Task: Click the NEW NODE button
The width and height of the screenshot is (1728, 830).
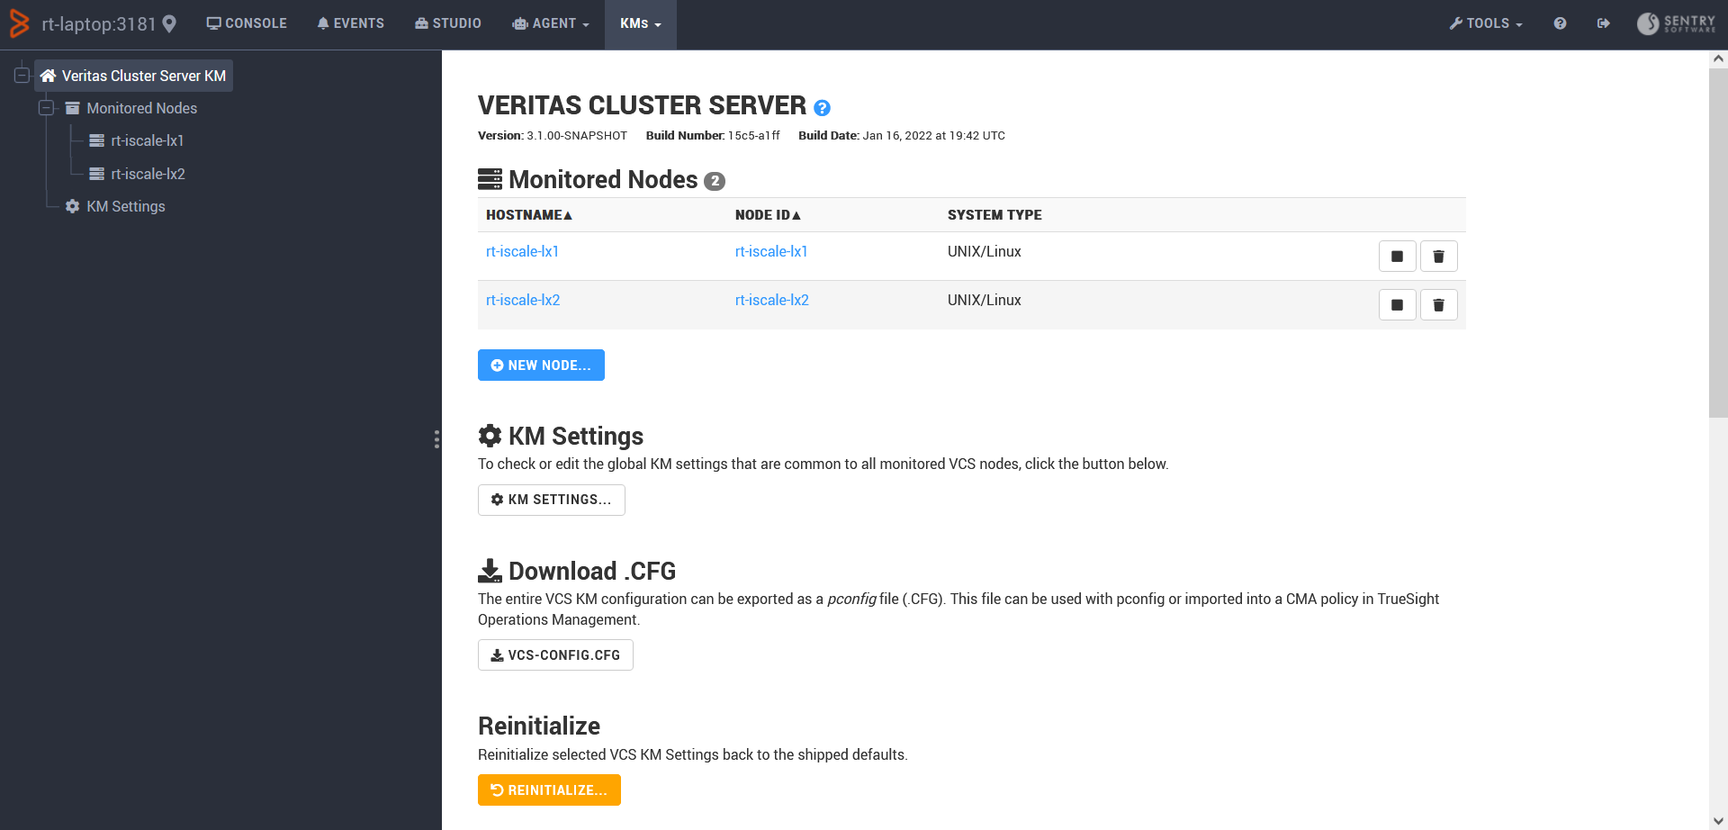Action: [541, 365]
